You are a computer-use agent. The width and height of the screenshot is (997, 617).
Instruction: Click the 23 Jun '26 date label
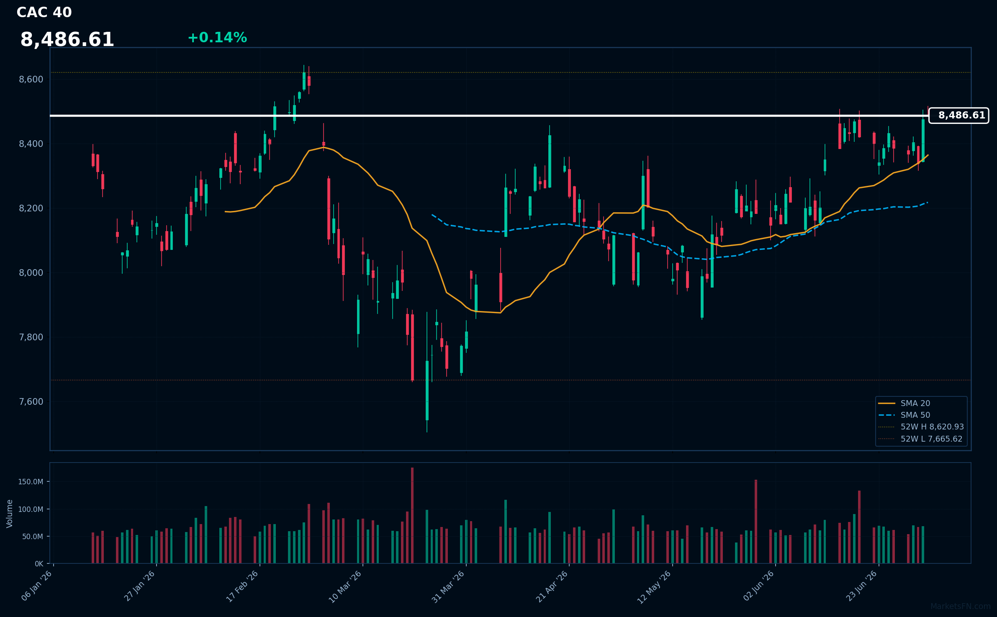pos(861,586)
